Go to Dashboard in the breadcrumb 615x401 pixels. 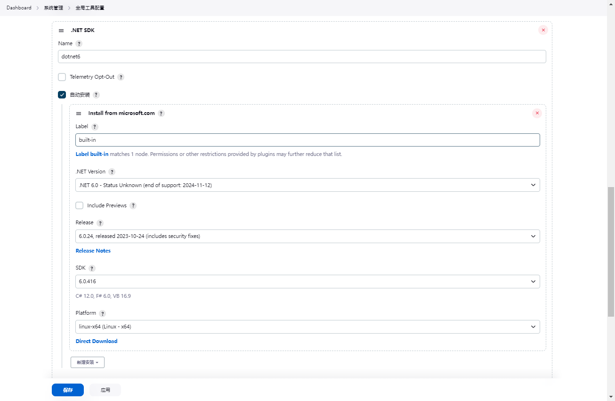pos(19,8)
